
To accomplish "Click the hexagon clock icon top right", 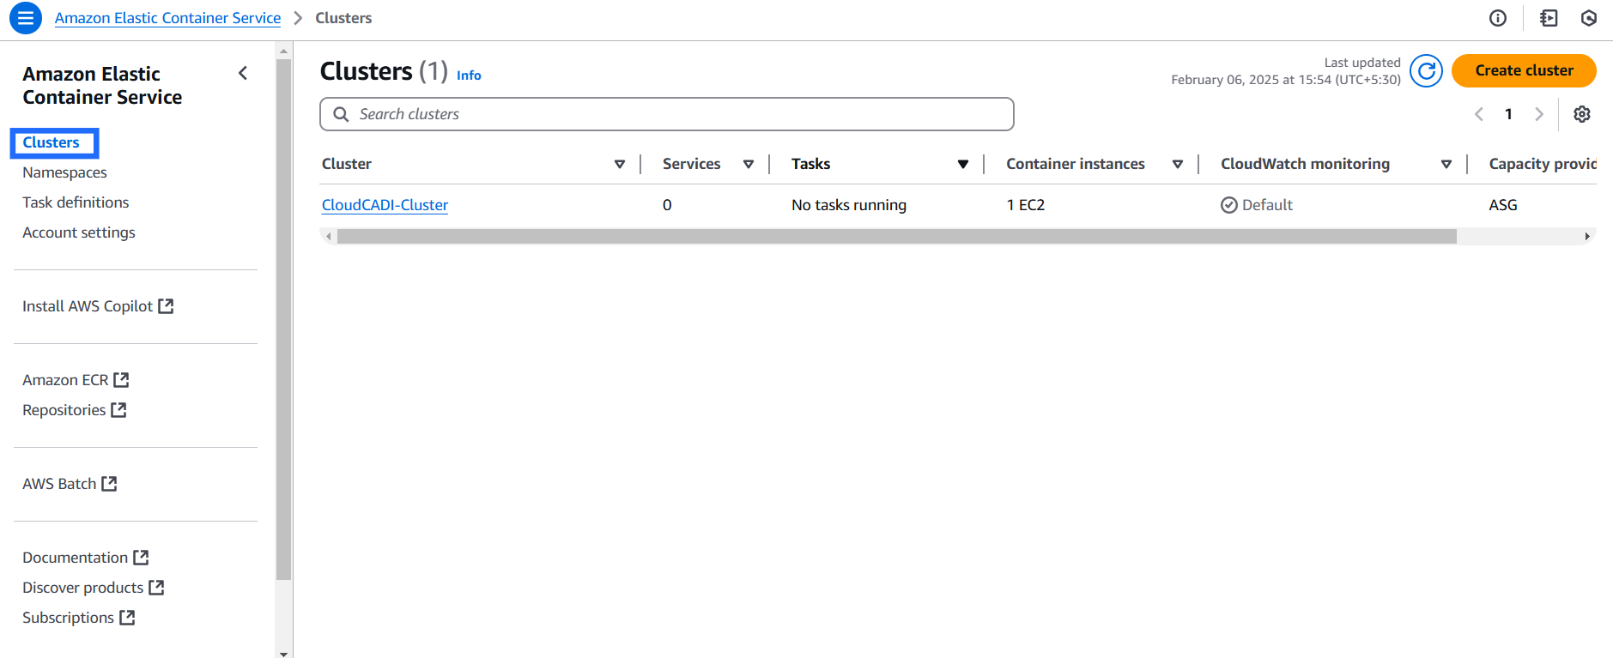I will (1589, 18).
